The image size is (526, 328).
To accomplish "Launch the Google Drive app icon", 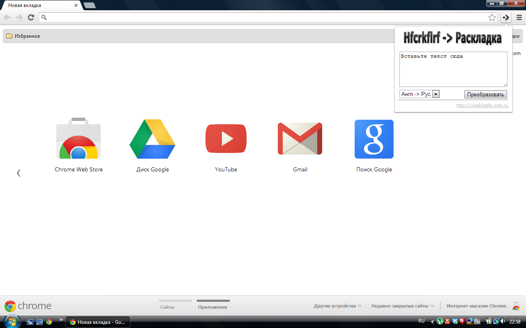I will coord(152,139).
